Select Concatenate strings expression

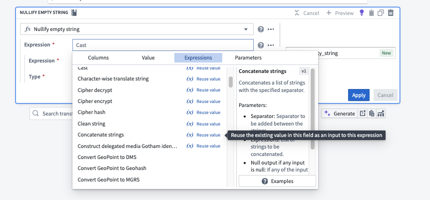pos(101,135)
